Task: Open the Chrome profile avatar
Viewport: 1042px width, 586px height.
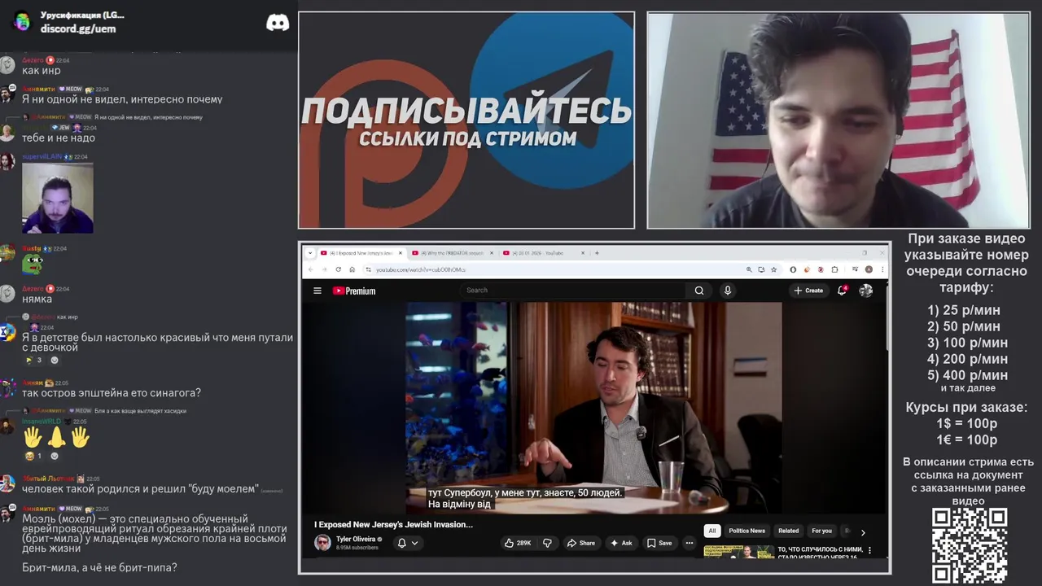Action: pyautogui.click(x=869, y=269)
